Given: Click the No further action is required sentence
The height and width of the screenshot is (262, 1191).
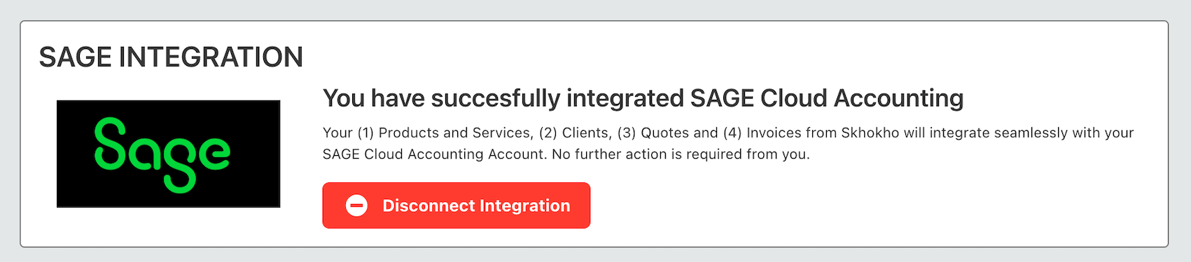Looking at the screenshot, I should tap(681, 154).
